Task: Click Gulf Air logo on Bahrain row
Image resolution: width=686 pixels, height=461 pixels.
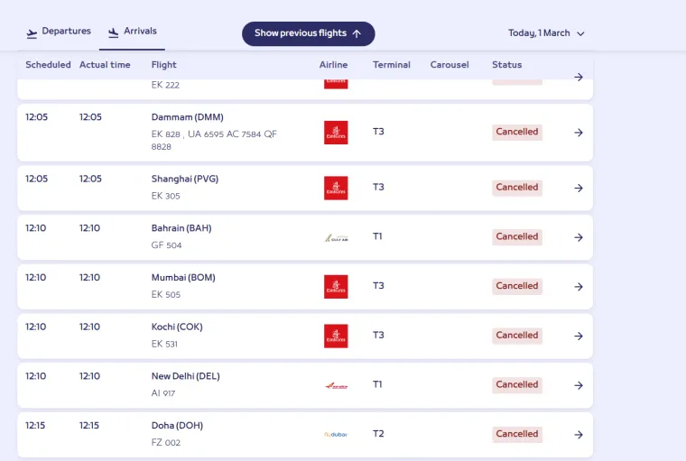Action: point(336,237)
